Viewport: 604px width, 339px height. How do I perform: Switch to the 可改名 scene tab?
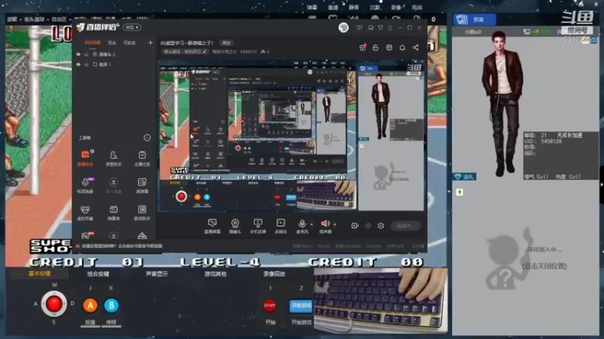[x=129, y=43]
